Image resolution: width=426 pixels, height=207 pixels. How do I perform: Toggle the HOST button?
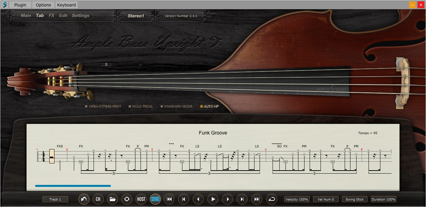(141, 199)
